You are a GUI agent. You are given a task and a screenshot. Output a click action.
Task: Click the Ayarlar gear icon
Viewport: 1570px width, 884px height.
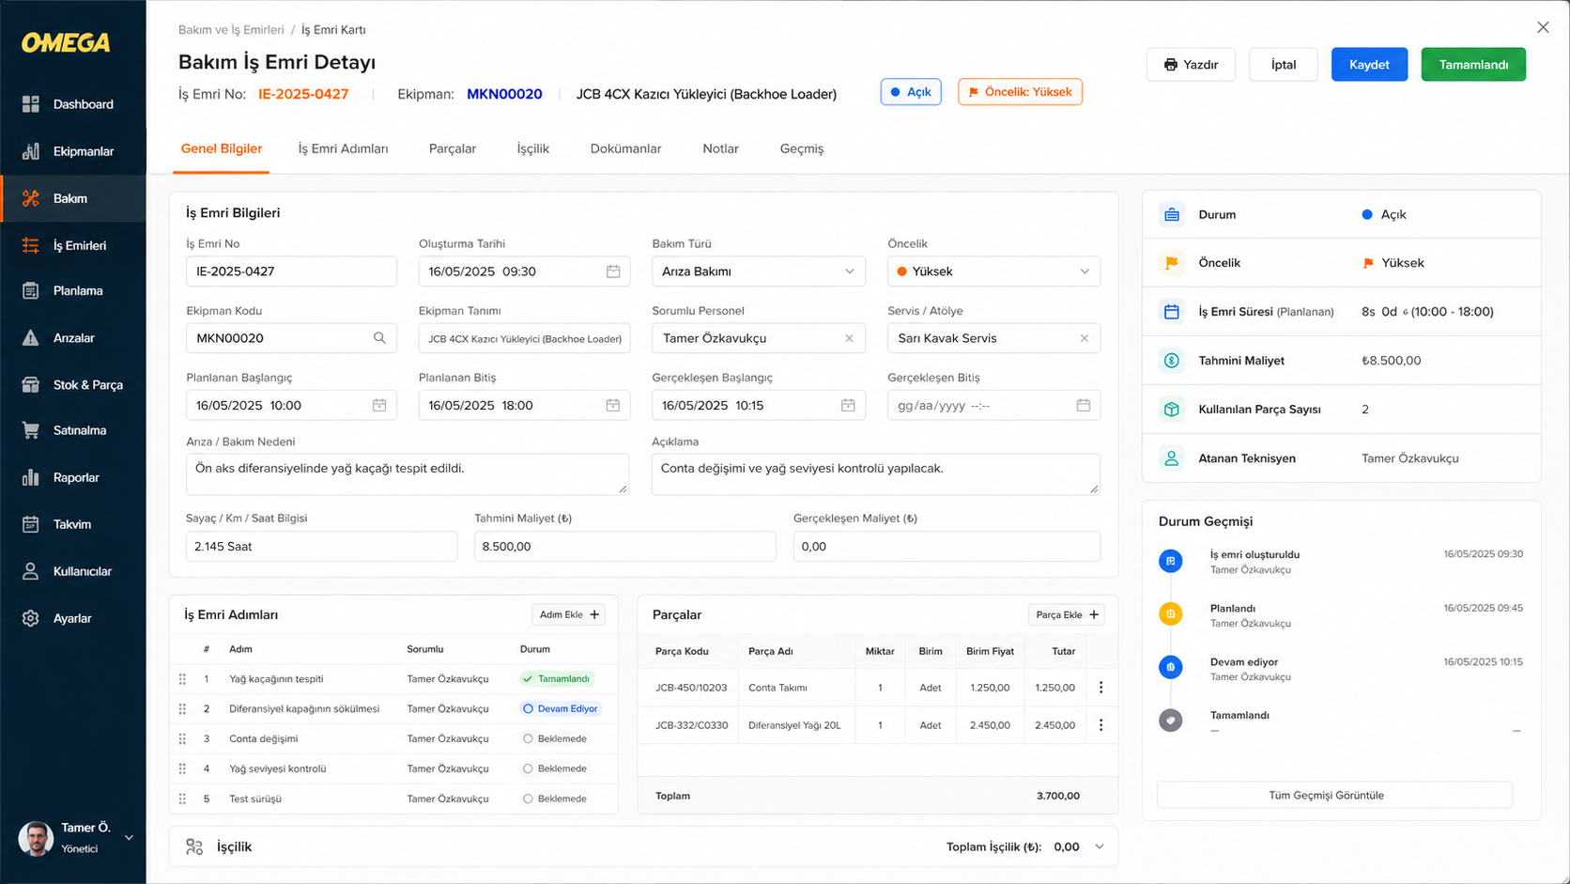pyautogui.click(x=31, y=618)
